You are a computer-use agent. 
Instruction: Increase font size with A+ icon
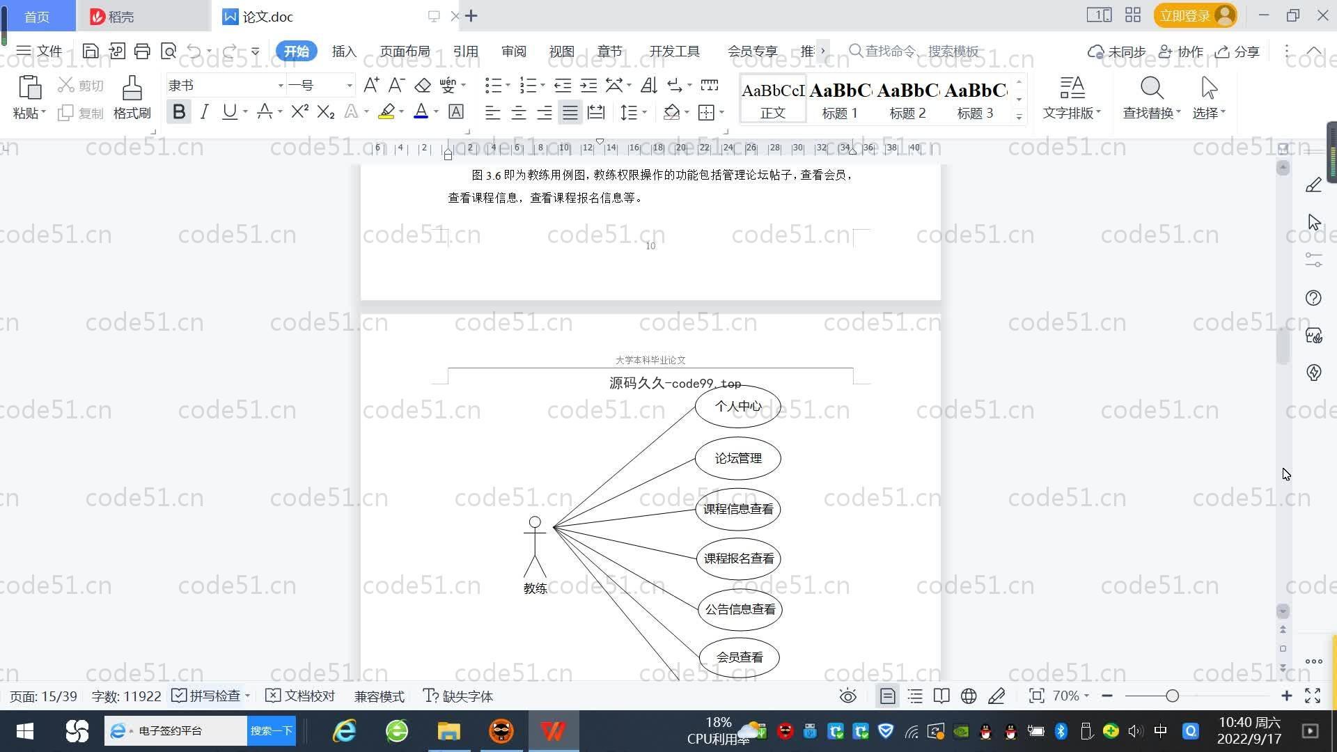click(x=371, y=85)
